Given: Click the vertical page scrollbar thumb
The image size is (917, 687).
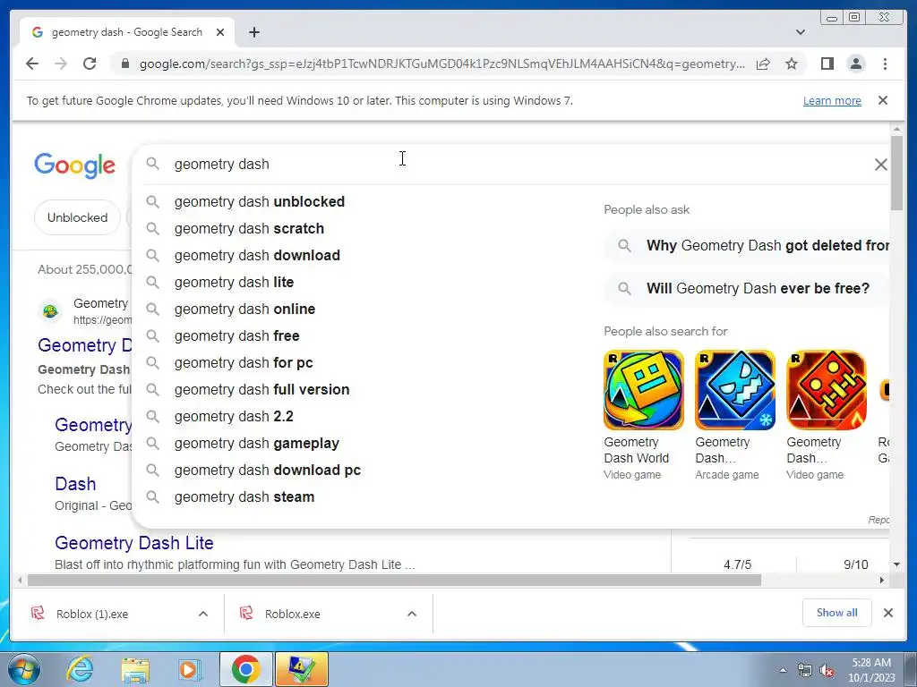Looking at the screenshot, I should click(896, 174).
